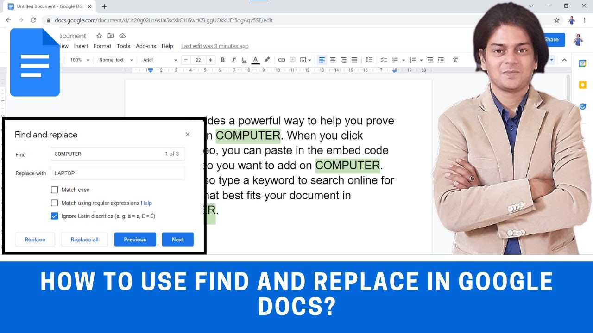Uncheck Ignore Latin diacritics

click(x=55, y=216)
